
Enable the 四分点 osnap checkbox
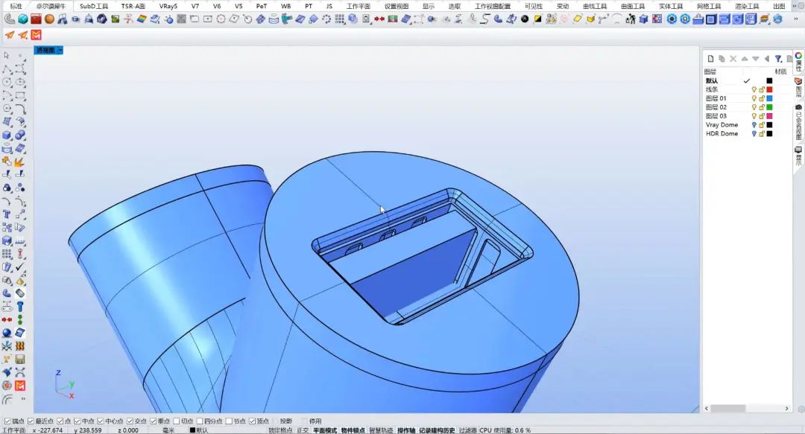[200, 421]
